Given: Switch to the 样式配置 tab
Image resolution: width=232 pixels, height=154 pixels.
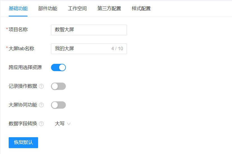Looking at the screenshot, I should click(x=141, y=9).
